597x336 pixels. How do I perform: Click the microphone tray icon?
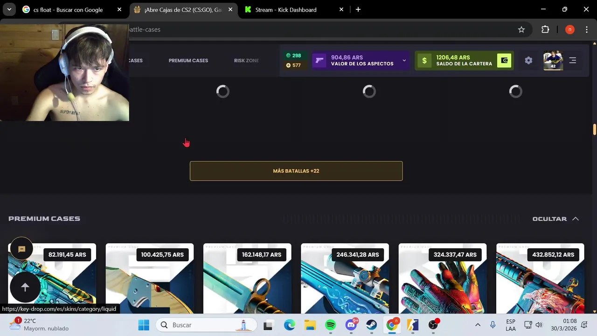(x=493, y=325)
